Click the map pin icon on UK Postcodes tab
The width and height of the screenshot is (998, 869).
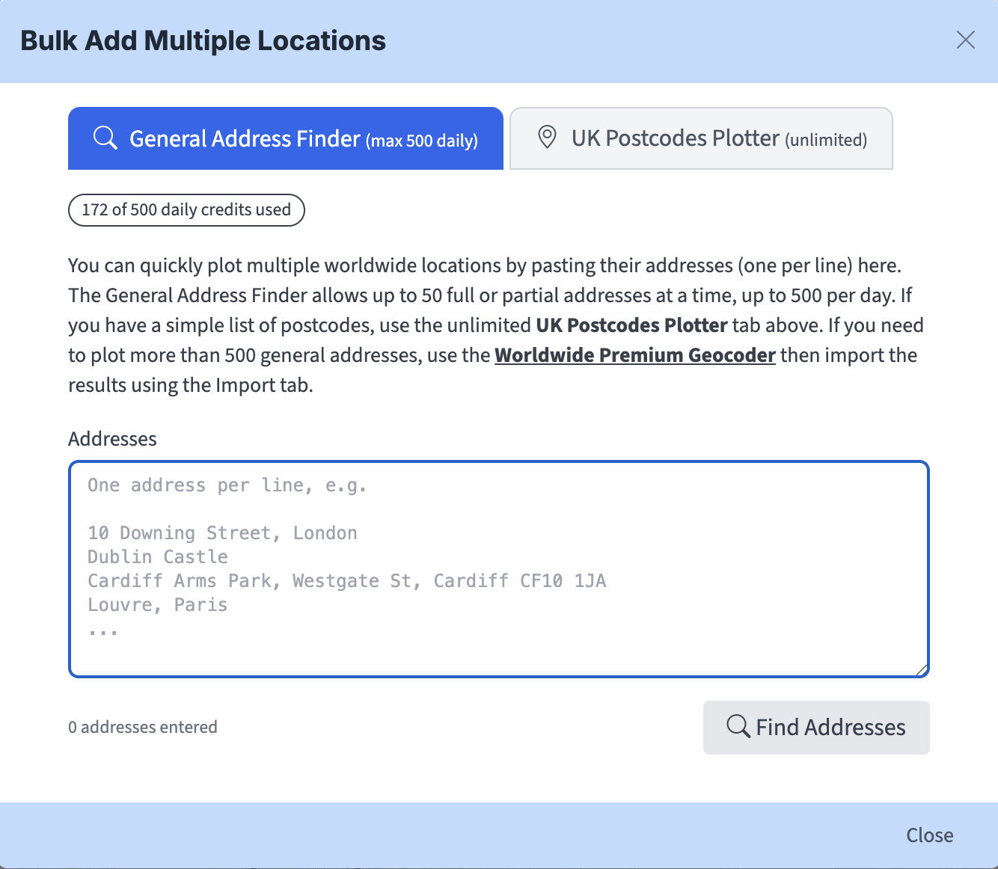coord(548,138)
